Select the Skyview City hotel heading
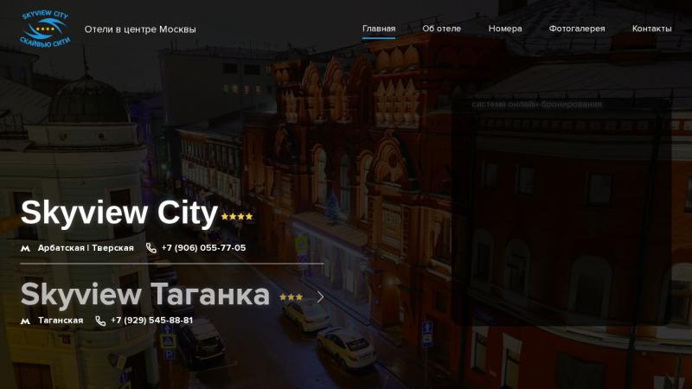Screen dimensions: 692x389 click(119, 213)
